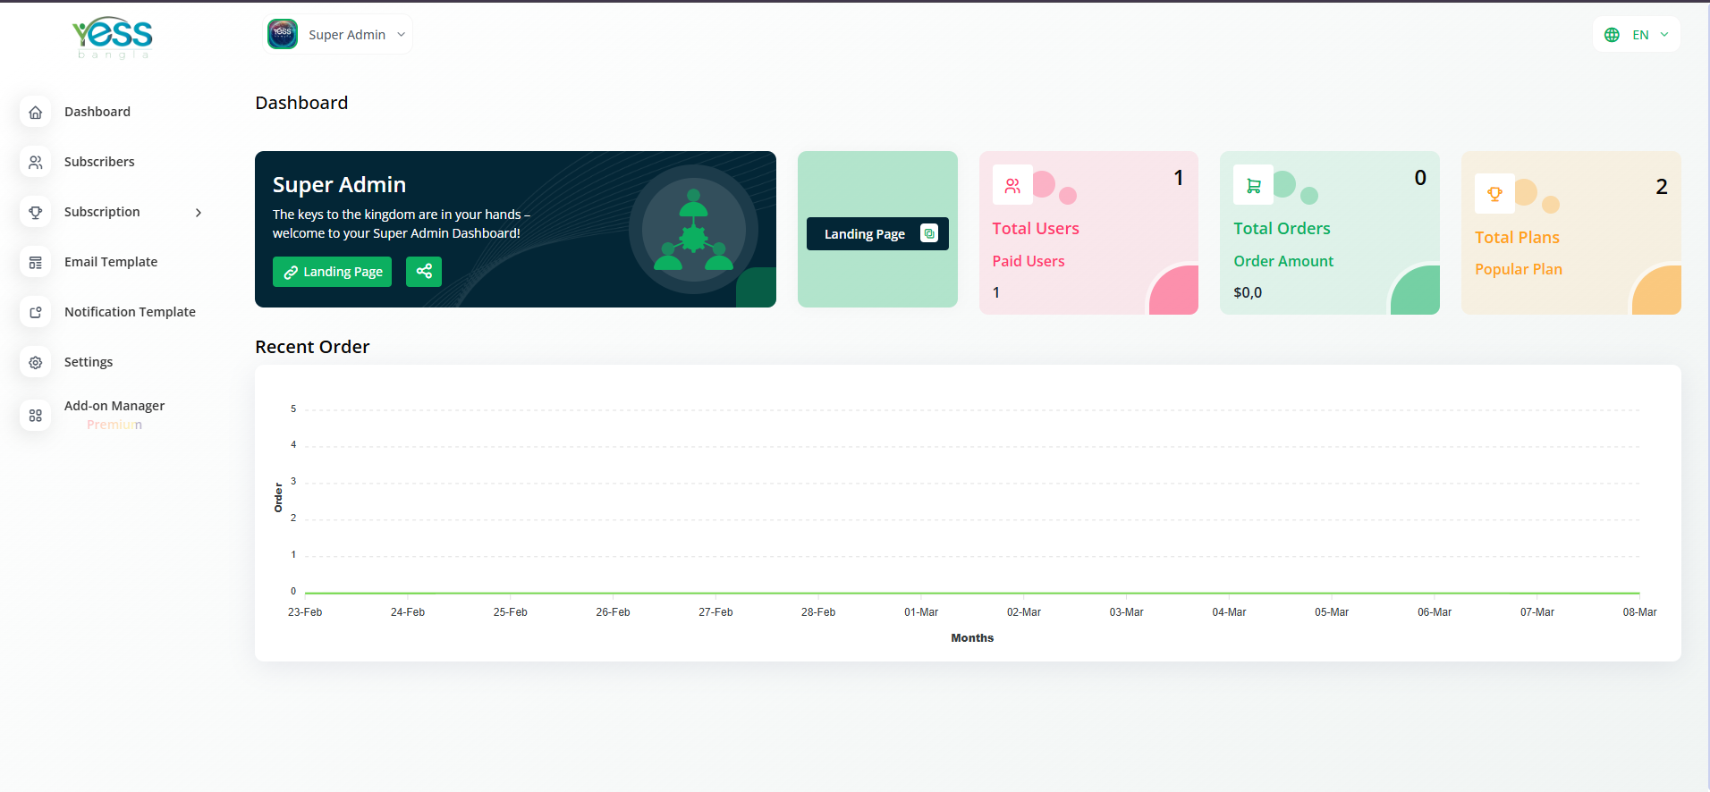Image resolution: width=1710 pixels, height=792 pixels.
Task: Click the Subscription trophy icon in sidebar
Action: (x=36, y=213)
